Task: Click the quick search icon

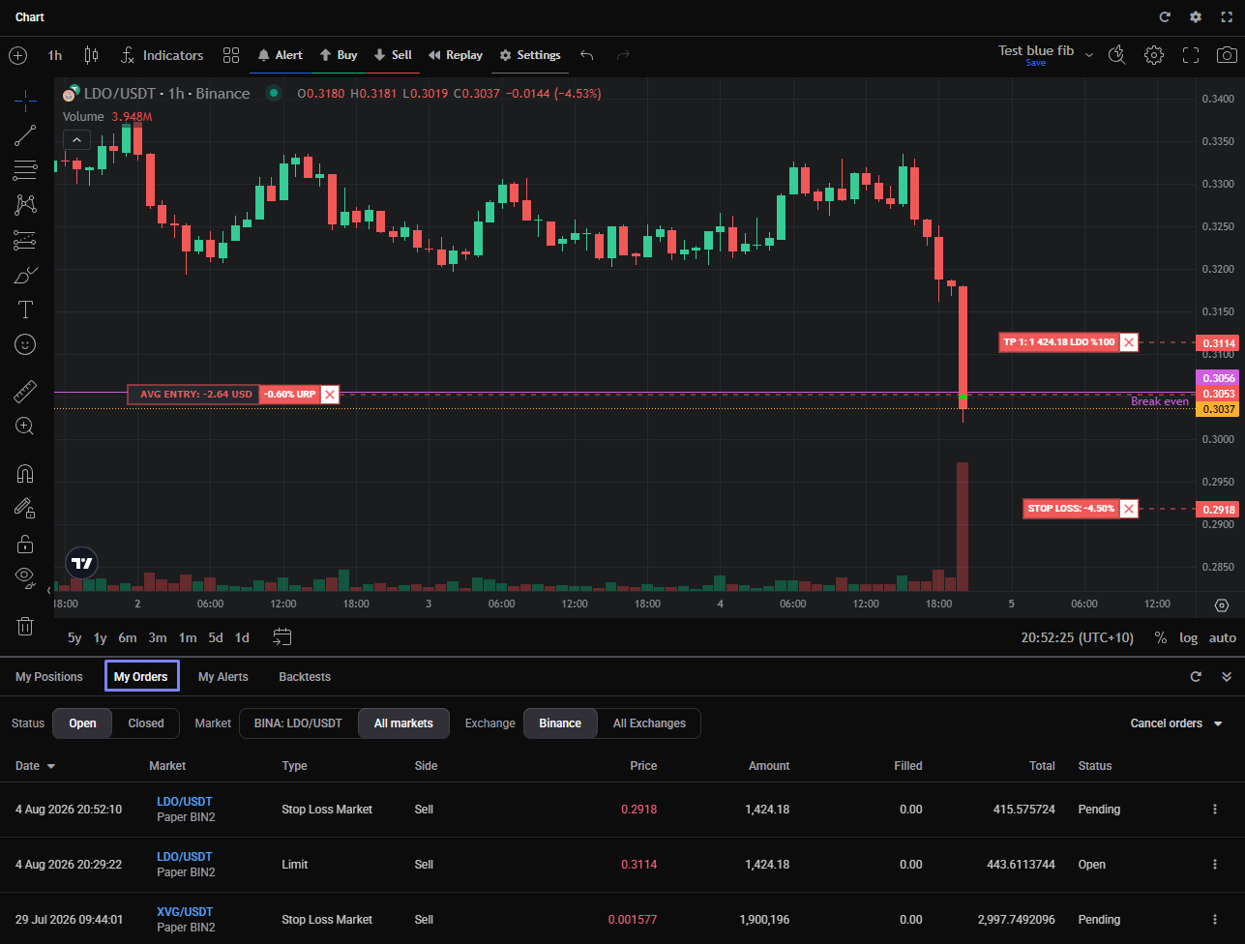Action: point(1117,55)
